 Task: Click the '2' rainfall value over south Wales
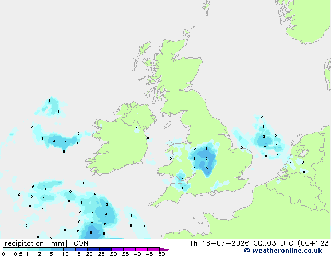point(183,178)
